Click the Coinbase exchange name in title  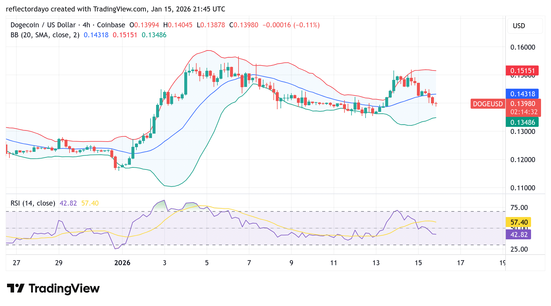coord(111,25)
